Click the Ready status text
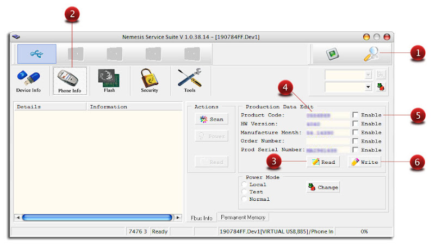 (x=159, y=231)
